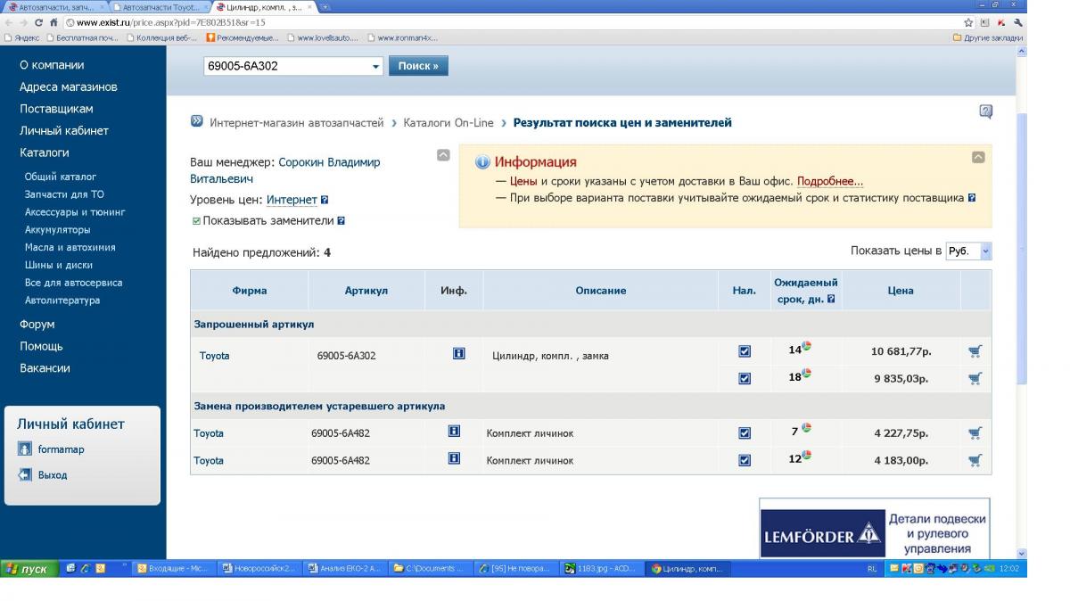This screenshot has height=601, width=1070.
Task: Toggle Показывать заменители checkbox
Action: (196, 220)
